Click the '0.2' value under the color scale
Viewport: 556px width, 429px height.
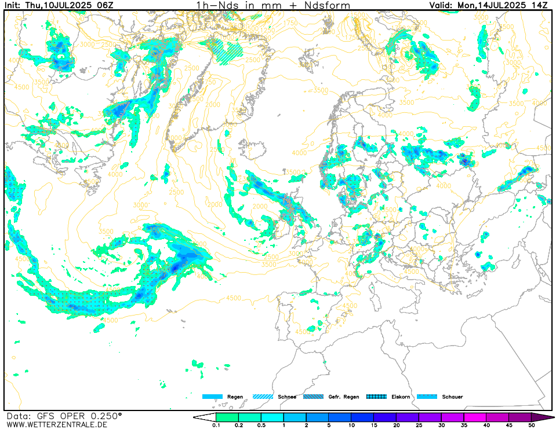tap(239, 425)
